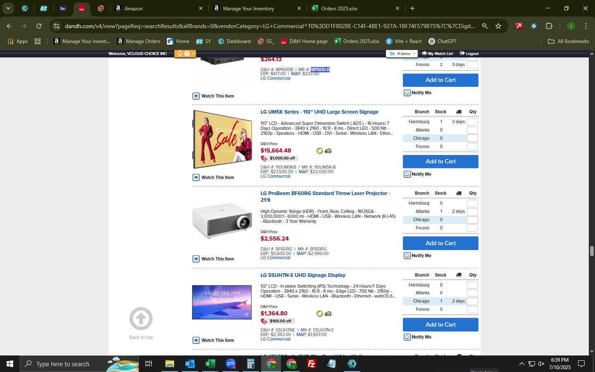Screen dimensions: 595x372
Task: Switch to the Amazon browser tab
Action: [159, 8]
